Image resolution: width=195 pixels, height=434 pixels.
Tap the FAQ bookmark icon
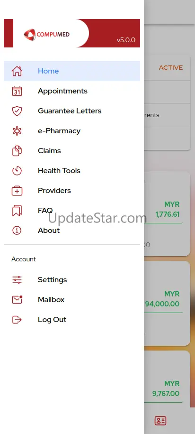tap(17, 211)
